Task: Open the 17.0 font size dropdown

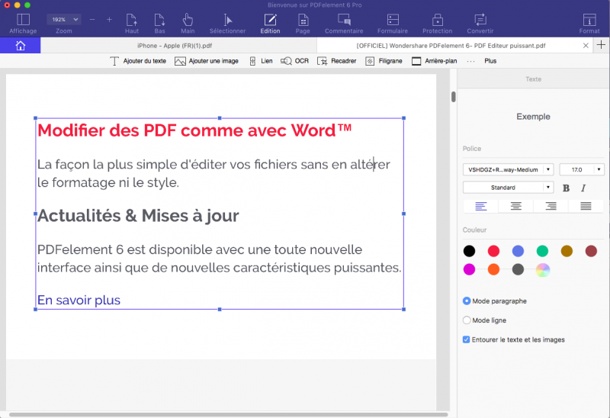Action: (582, 169)
